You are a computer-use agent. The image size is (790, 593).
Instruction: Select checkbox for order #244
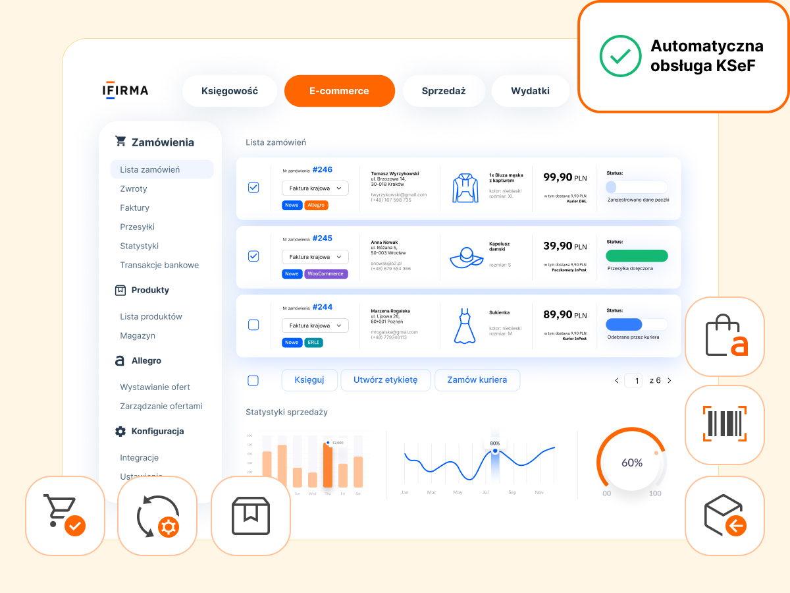click(x=253, y=324)
